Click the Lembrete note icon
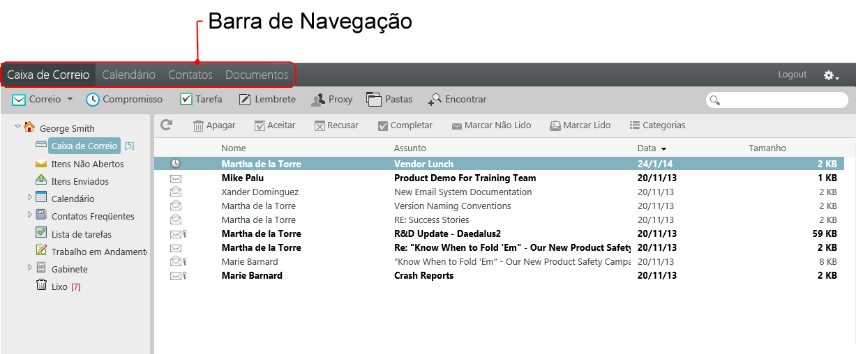The image size is (856, 354). 245,100
